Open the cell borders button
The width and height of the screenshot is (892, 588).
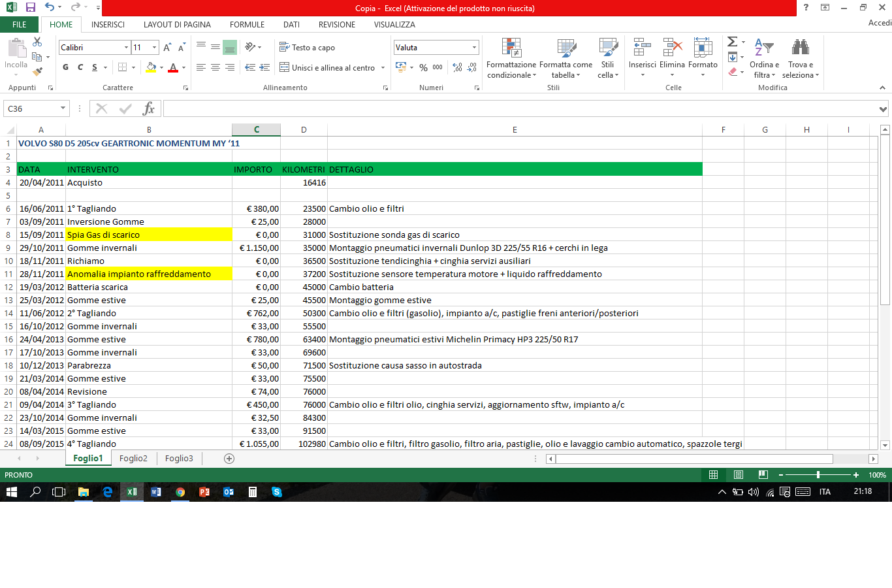click(x=122, y=67)
